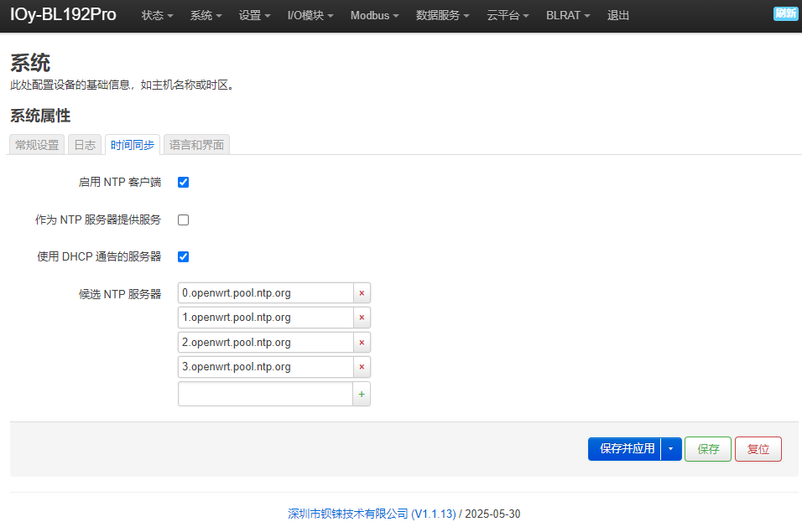
Task: Open the Modbus dropdown menu
Action: click(374, 15)
